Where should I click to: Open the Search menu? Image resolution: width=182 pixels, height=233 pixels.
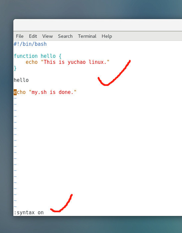tap(65, 36)
